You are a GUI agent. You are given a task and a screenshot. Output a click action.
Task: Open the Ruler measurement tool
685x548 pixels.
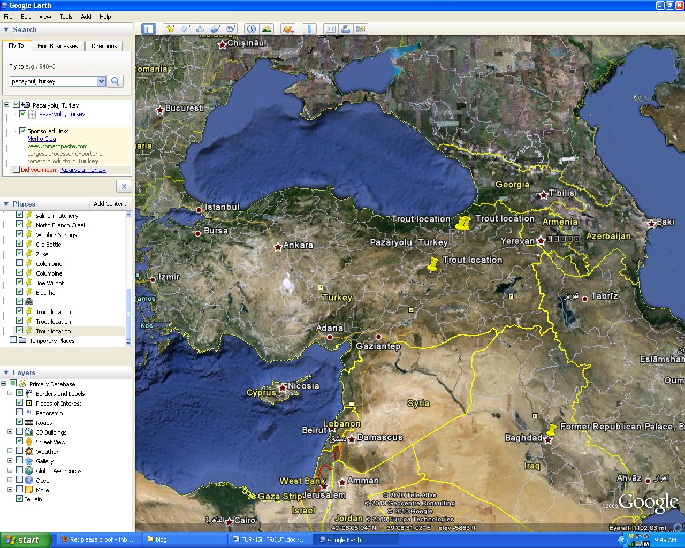309,28
